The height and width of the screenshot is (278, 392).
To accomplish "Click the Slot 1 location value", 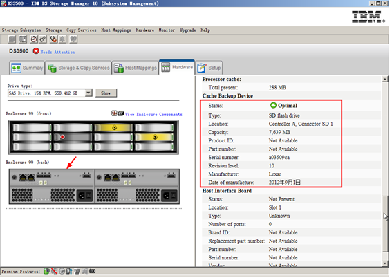I will 275,207.
